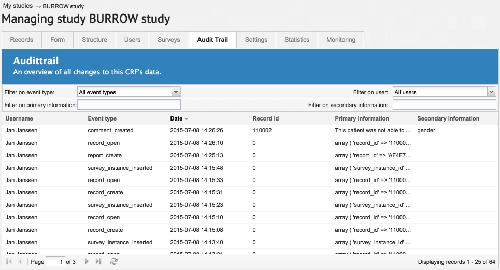Screen dimensions: 500x270
Task: Sort by the Event type column header
Action: pyautogui.click(x=102, y=118)
